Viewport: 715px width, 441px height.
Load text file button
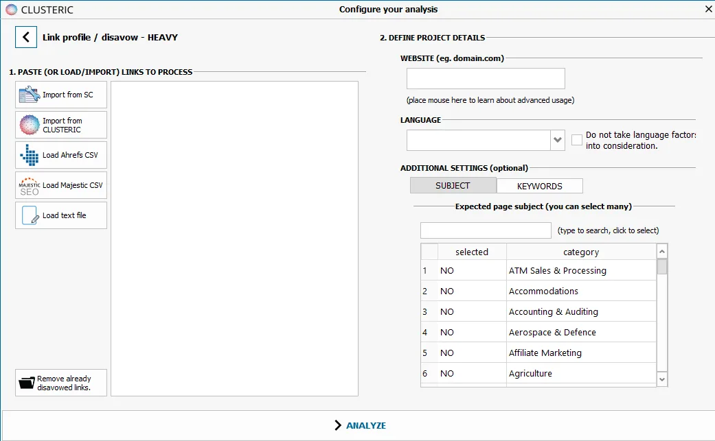[x=61, y=215]
